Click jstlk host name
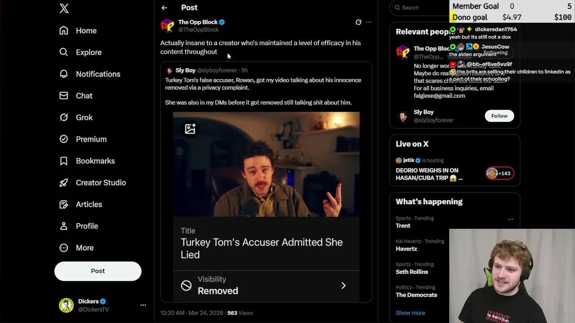Screen dimensions: 575x323 pos(408,160)
